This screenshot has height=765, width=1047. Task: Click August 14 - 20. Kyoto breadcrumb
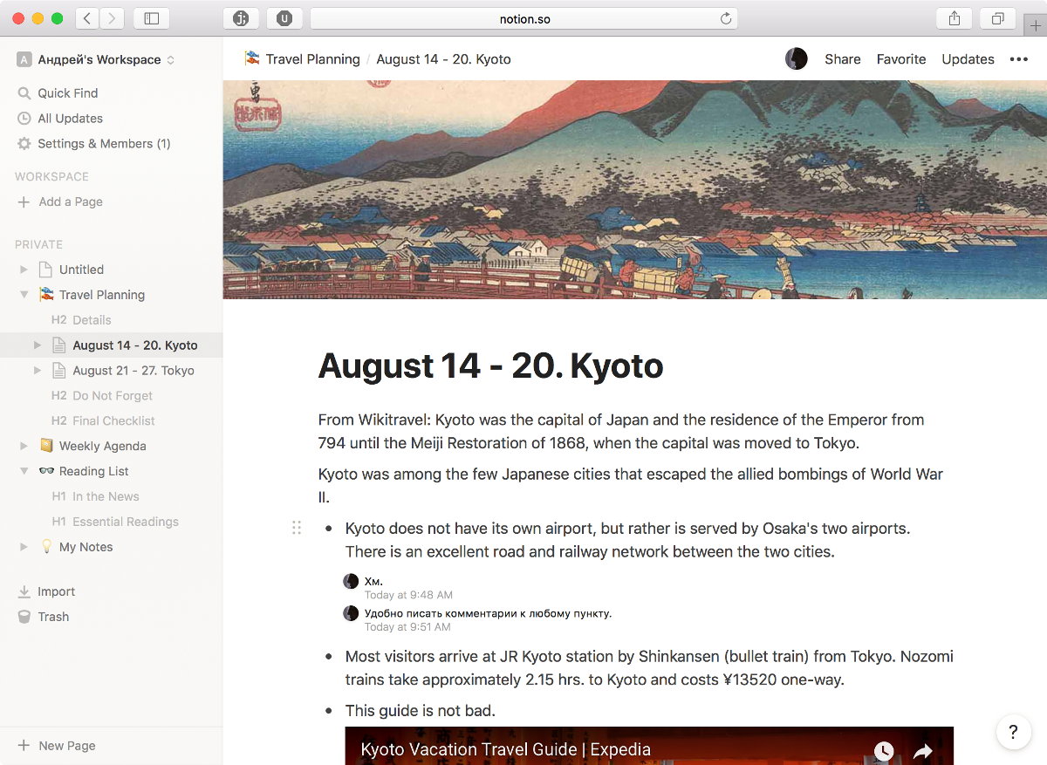[444, 59]
